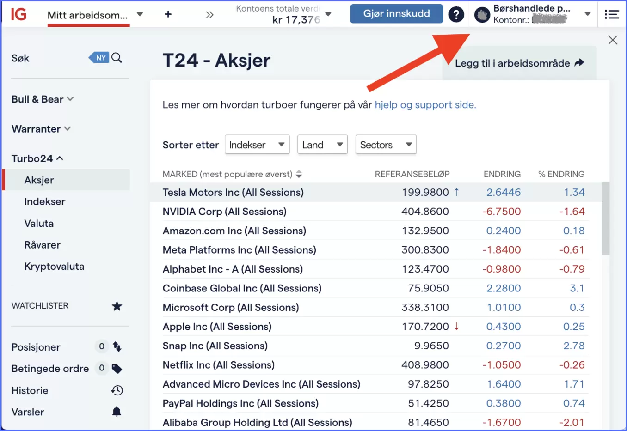Click the NY badge beside search
The image size is (627, 431).
coord(99,58)
